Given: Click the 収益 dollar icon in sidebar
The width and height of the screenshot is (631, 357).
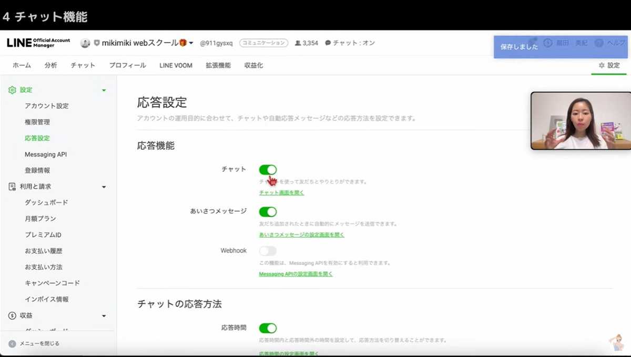Looking at the screenshot, I should pos(12,316).
